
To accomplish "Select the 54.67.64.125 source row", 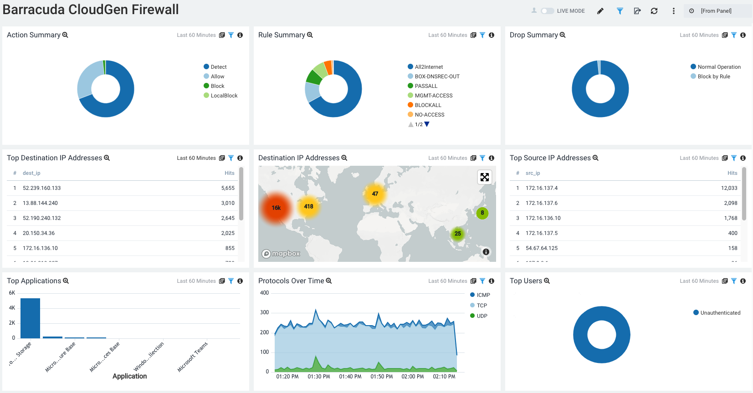I will click(x=625, y=248).
